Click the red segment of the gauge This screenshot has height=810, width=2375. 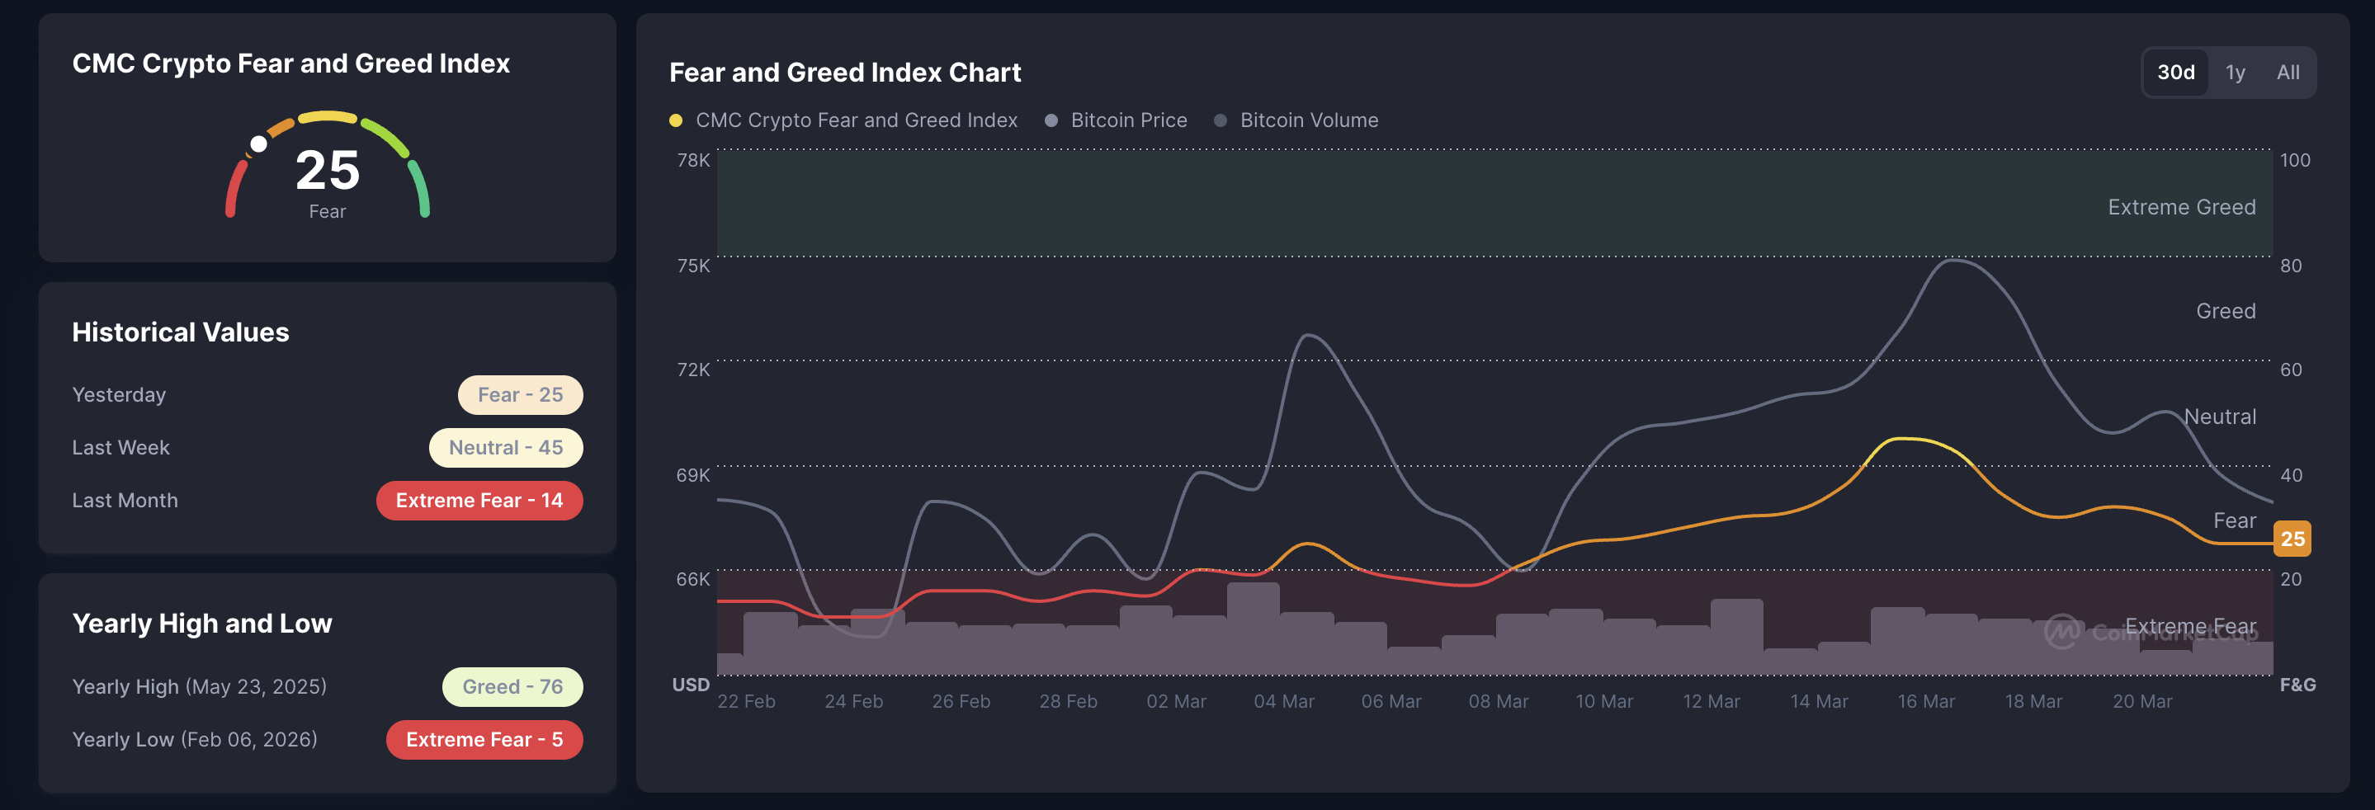tap(234, 189)
